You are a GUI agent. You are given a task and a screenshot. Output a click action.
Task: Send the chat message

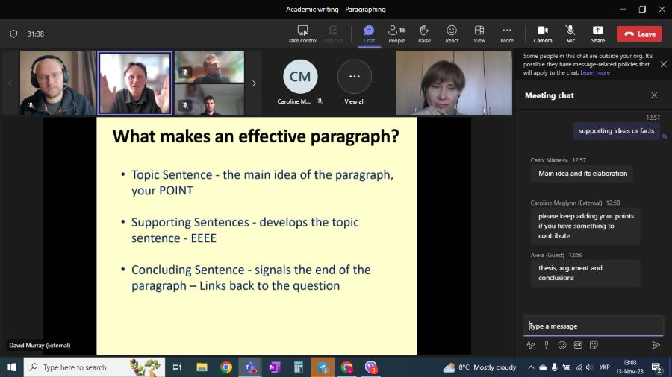coord(656,345)
